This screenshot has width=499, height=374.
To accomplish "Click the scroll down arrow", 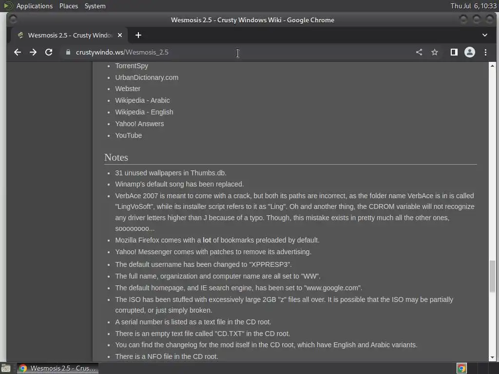I will pos(492,357).
